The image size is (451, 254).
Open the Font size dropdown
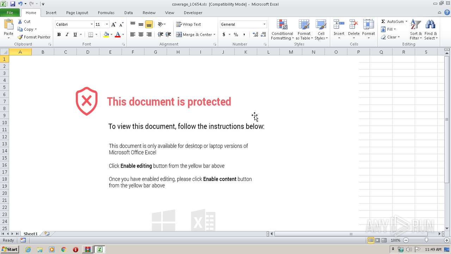[107, 24]
